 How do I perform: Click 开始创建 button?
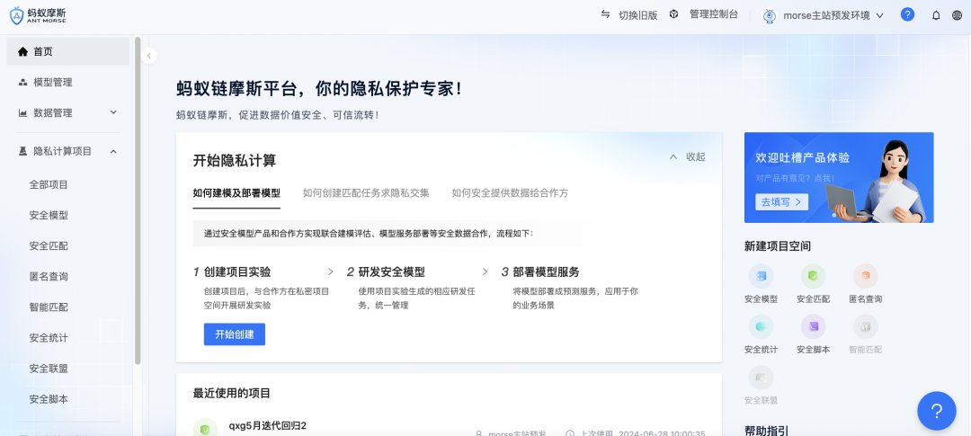coord(235,334)
